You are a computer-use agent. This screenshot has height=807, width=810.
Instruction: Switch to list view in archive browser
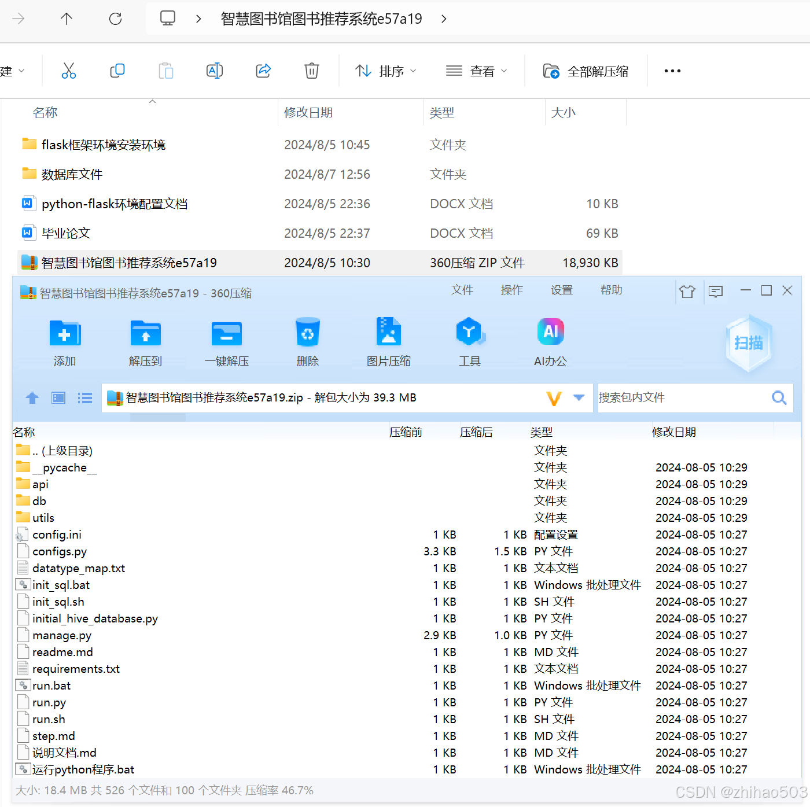[x=84, y=397]
